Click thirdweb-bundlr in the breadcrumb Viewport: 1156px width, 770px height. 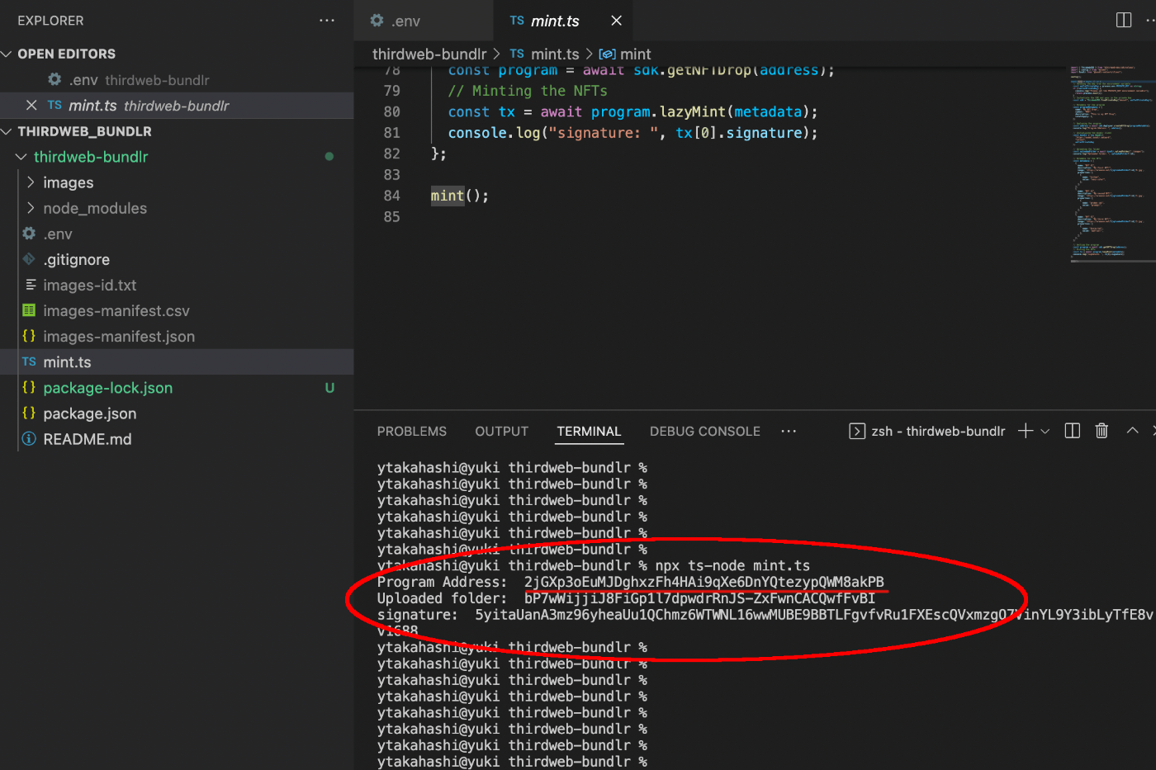pyautogui.click(x=429, y=54)
